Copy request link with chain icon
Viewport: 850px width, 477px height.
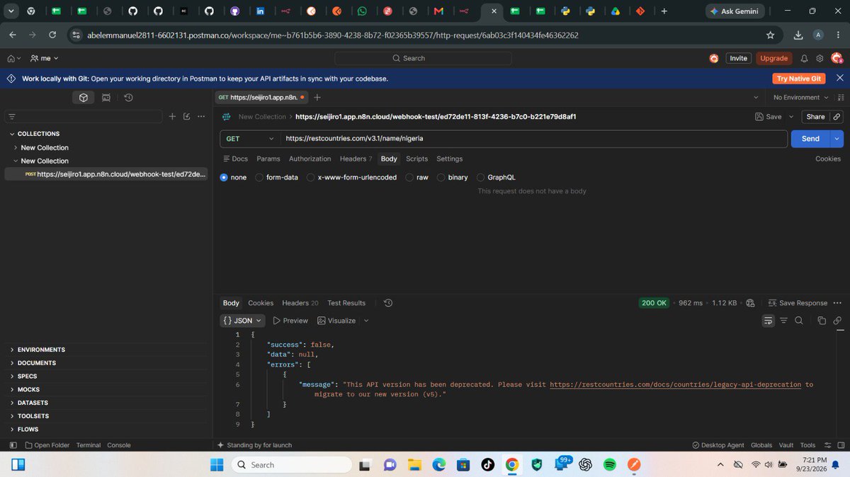pyautogui.click(x=837, y=117)
